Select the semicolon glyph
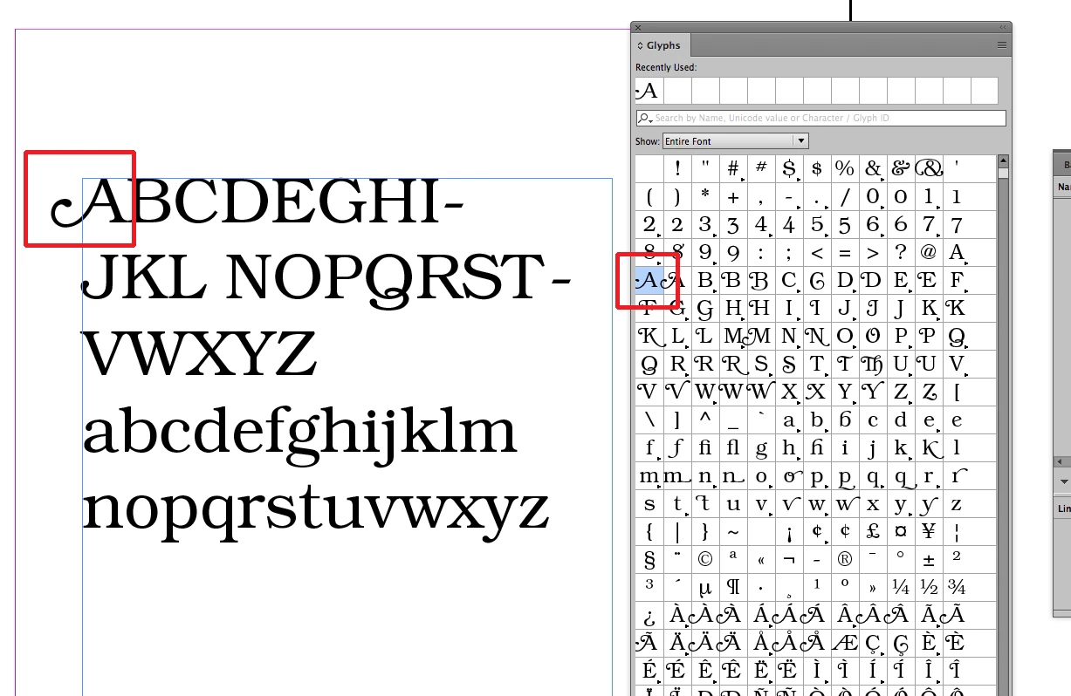1071x696 pixels. point(788,253)
